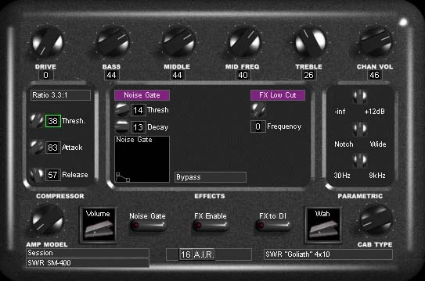Click the Treble knob
Image resolution: width=425 pixels, height=281 pixels.
click(310, 42)
